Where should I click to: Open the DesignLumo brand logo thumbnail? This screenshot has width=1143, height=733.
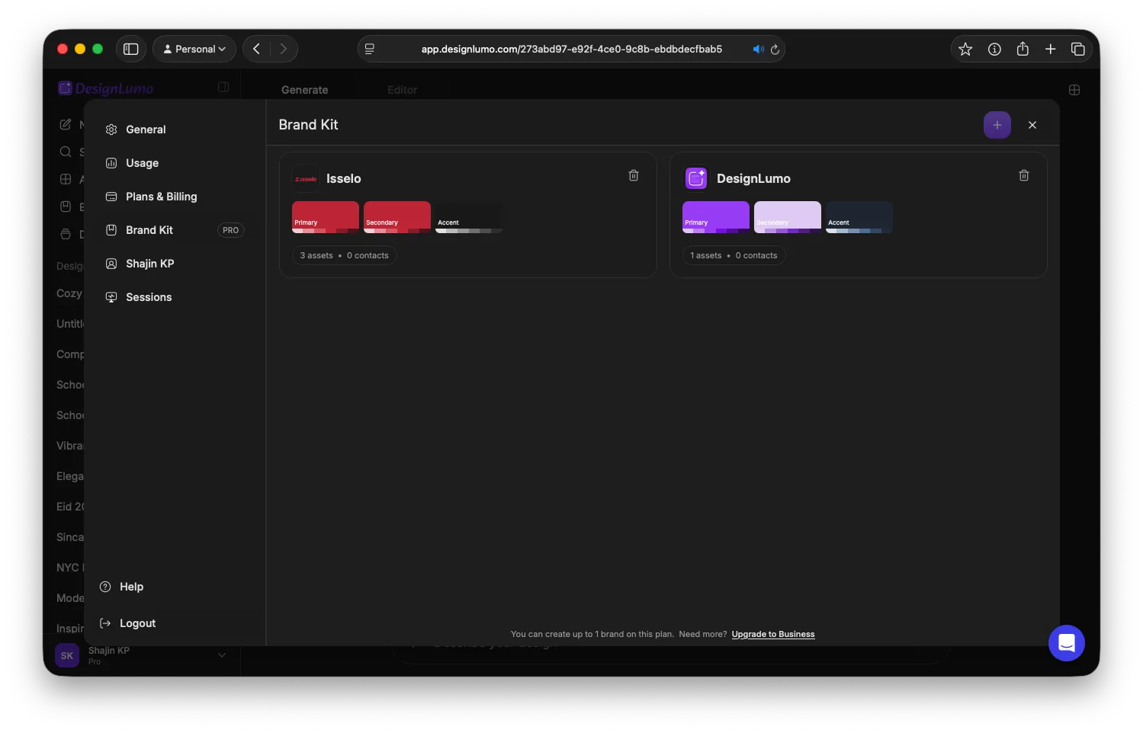point(695,178)
